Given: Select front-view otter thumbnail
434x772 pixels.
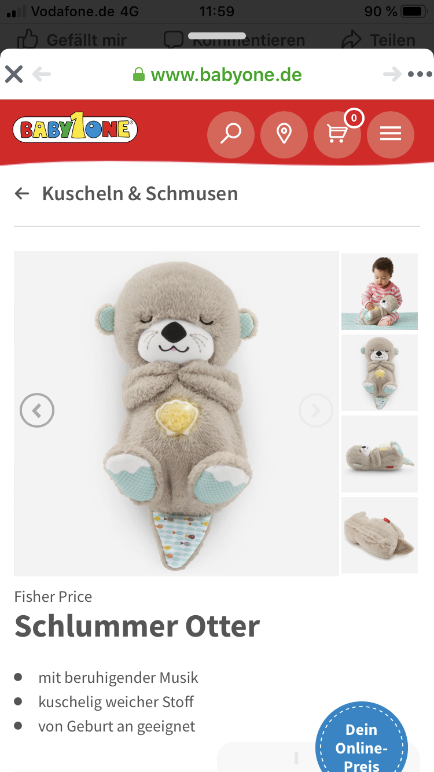Looking at the screenshot, I should (x=380, y=373).
